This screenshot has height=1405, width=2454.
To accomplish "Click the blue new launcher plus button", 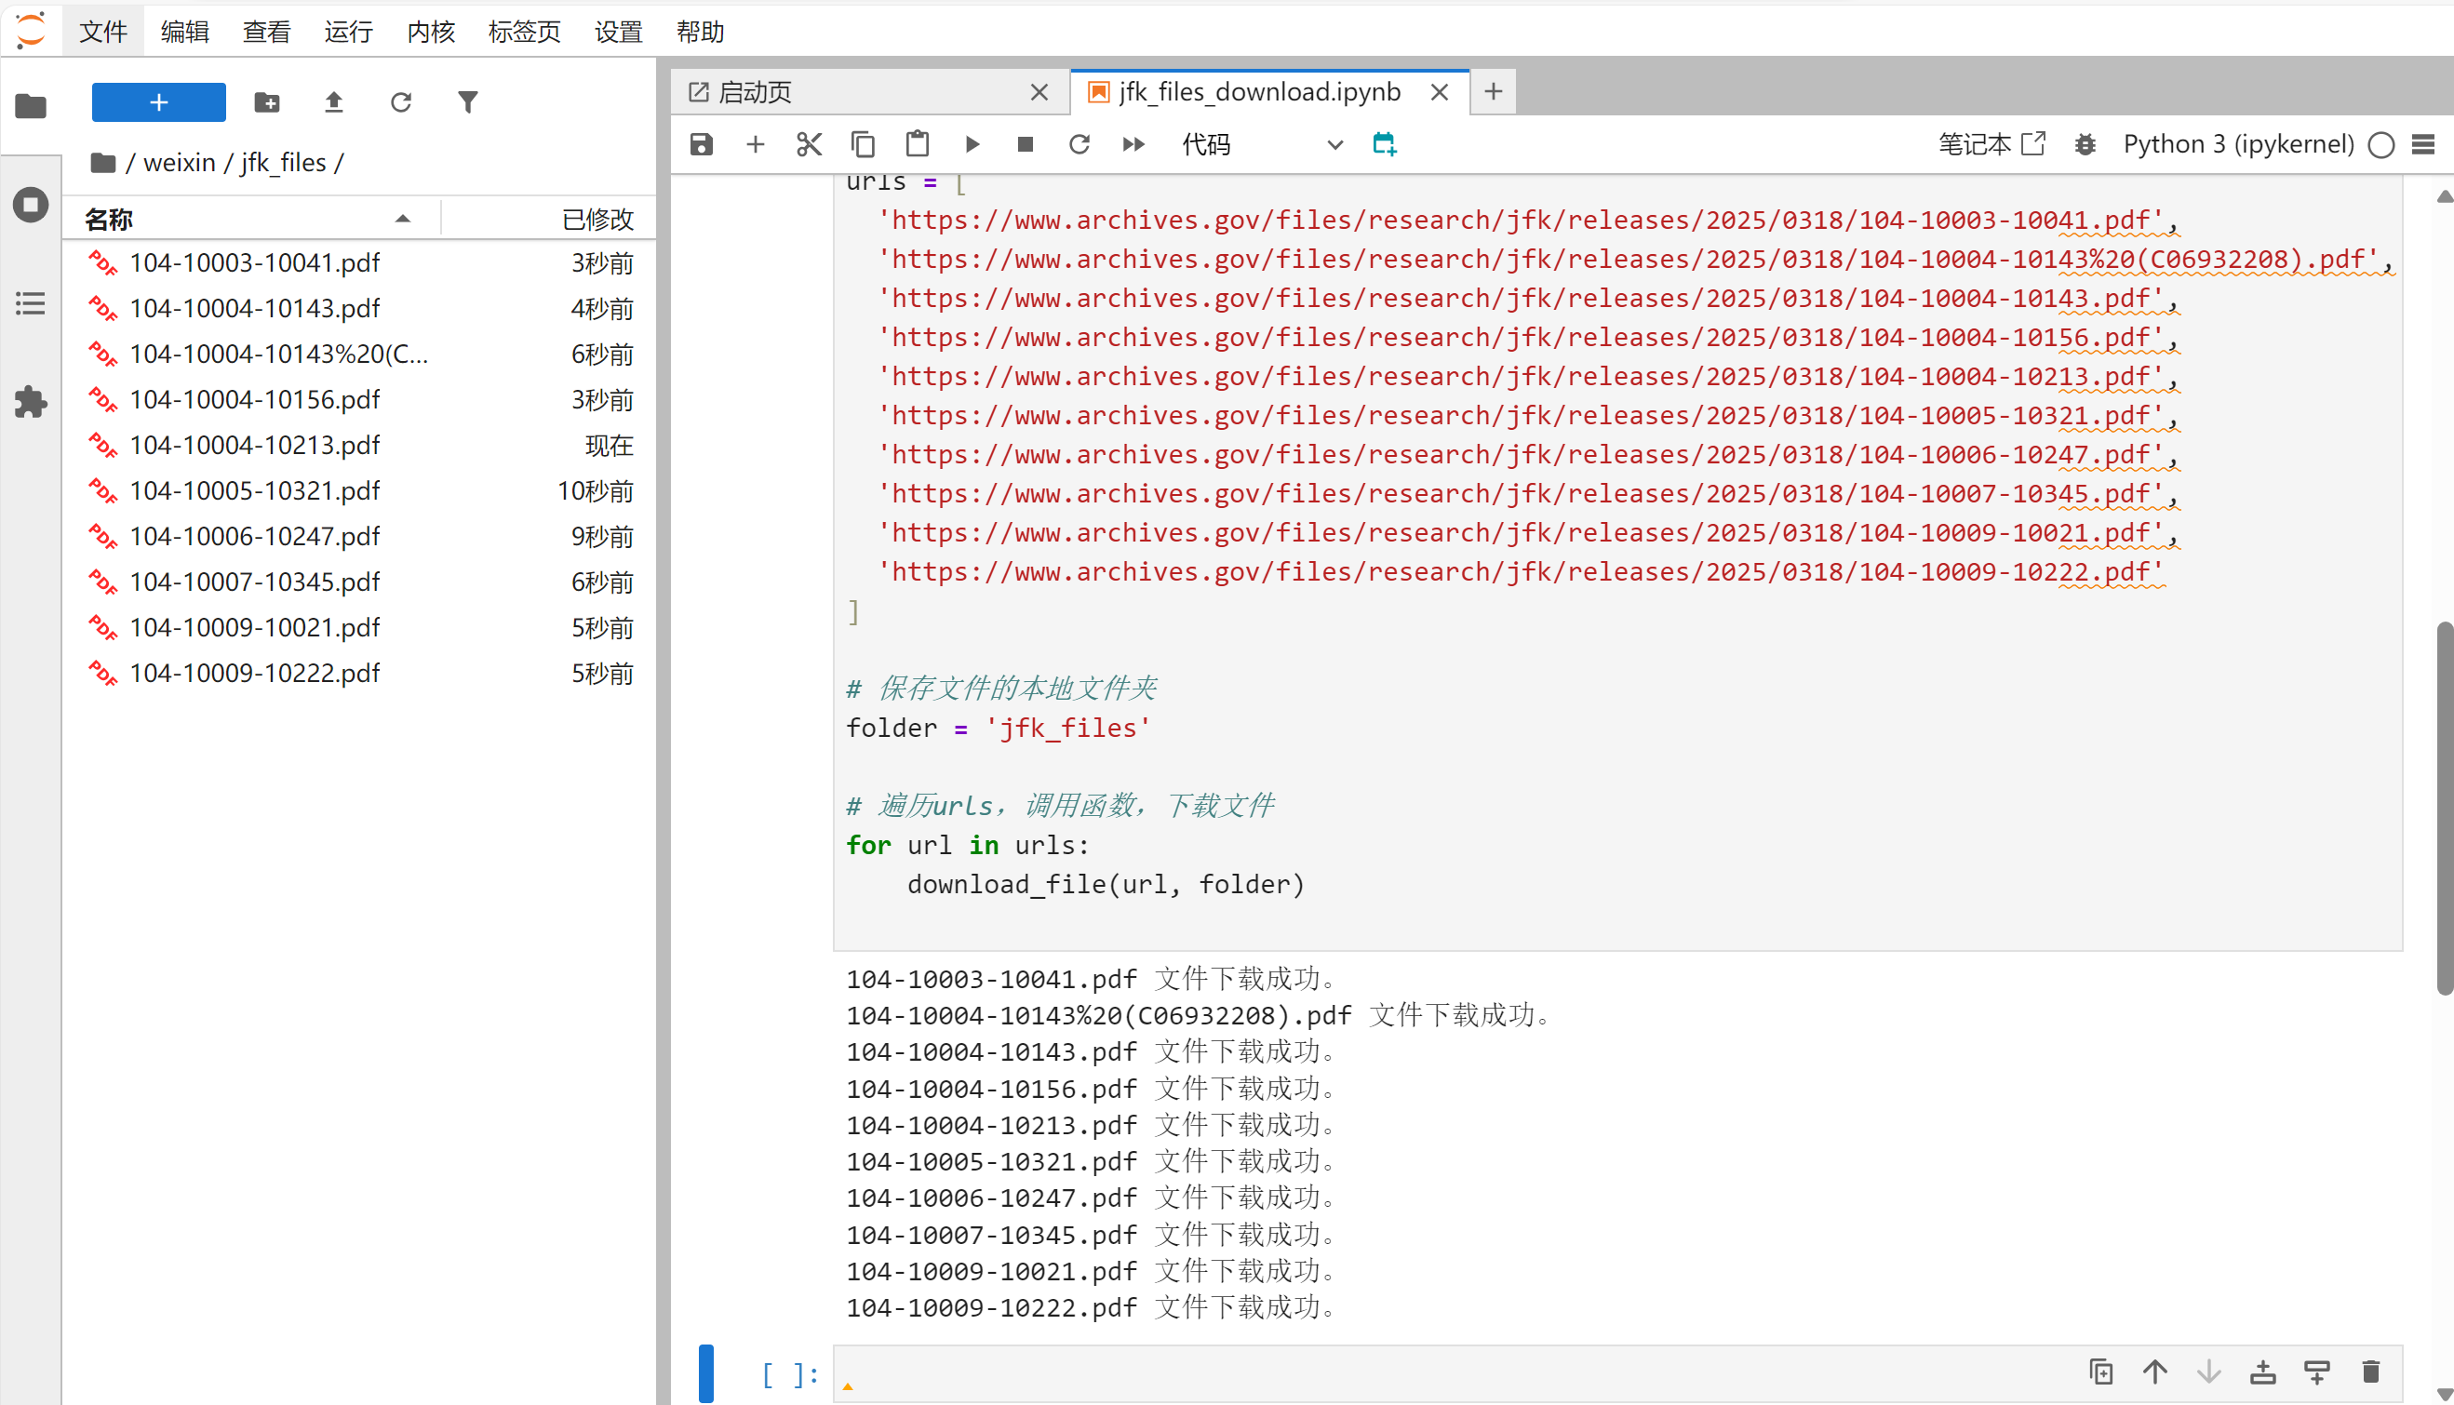I will pos(158,102).
